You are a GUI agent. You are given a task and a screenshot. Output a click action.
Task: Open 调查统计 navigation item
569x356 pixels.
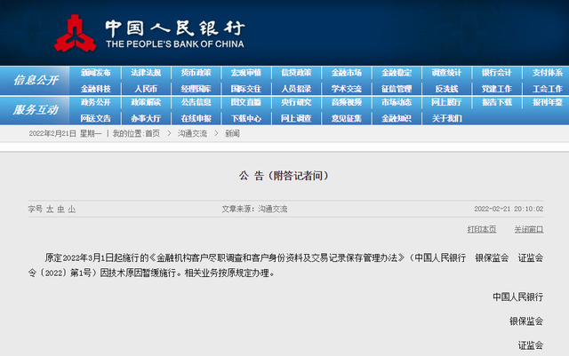(446, 73)
